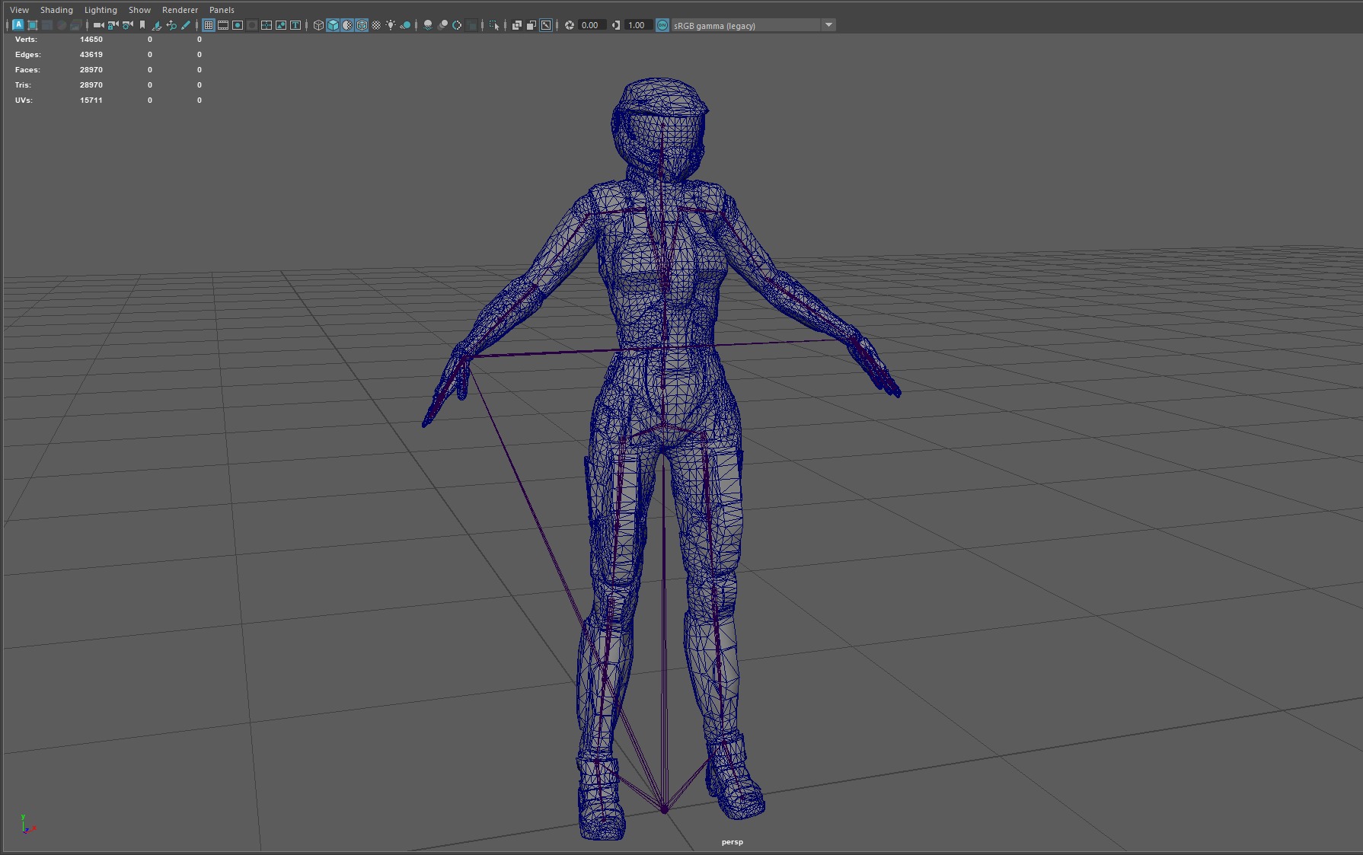Viewport: 1363px width, 855px height.
Task: Toggle Screen Space Ambient Occlusion icon
Action: coord(428,25)
